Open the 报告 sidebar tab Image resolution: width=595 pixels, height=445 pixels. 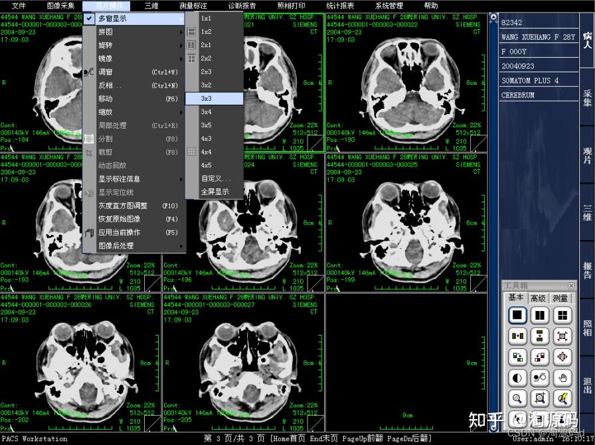[587, 271]
